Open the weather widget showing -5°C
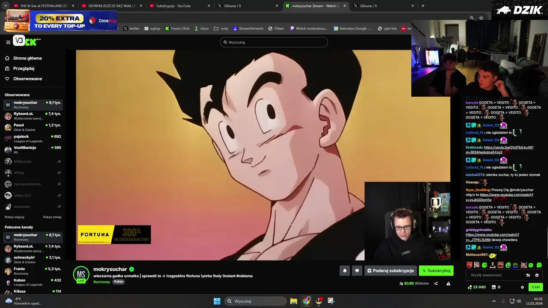 tap(24, 301)
